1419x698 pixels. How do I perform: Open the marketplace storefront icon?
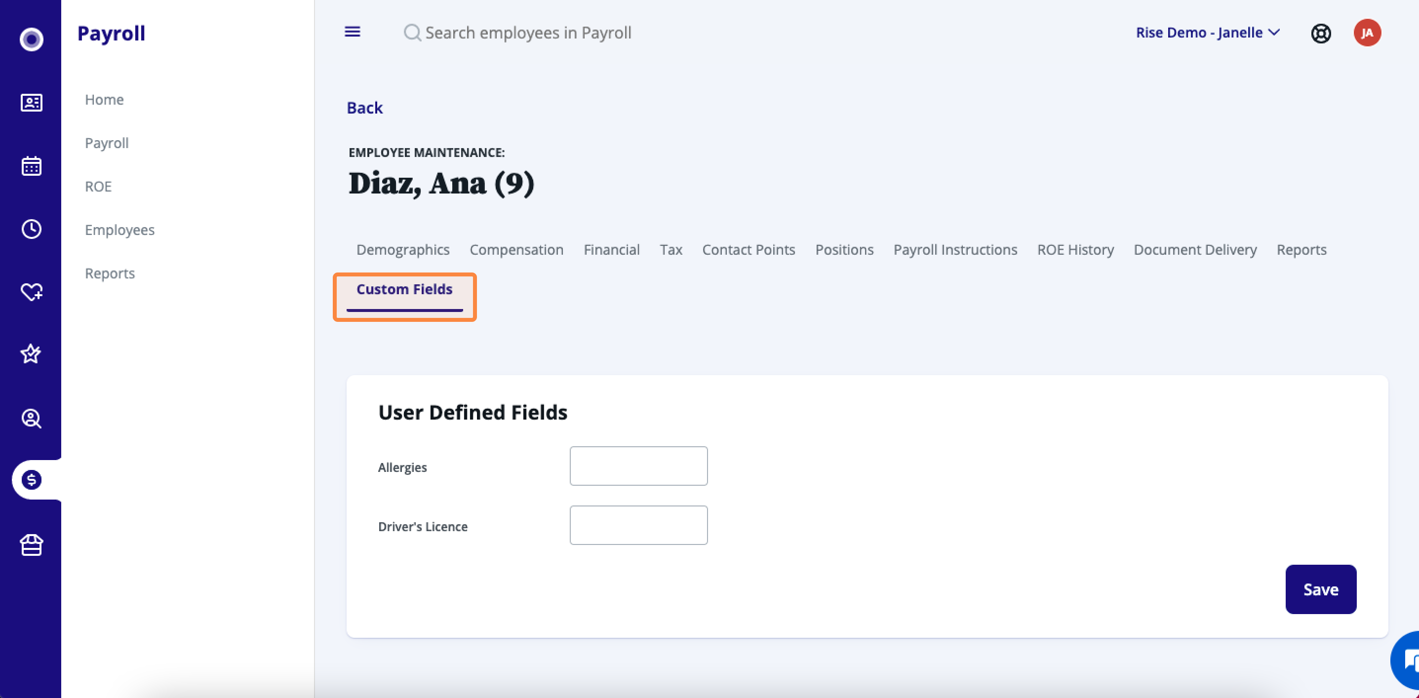pos(32,545)
